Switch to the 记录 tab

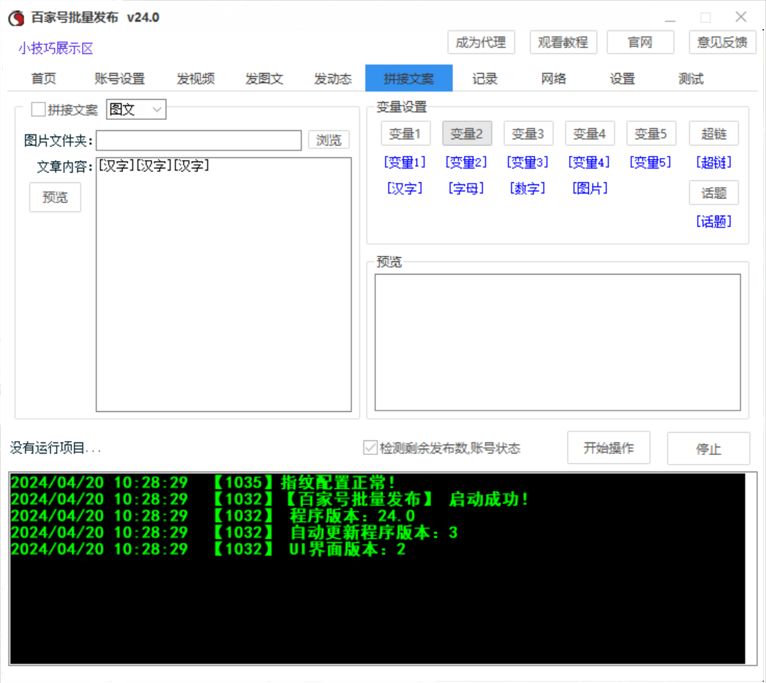coord(484,78)
